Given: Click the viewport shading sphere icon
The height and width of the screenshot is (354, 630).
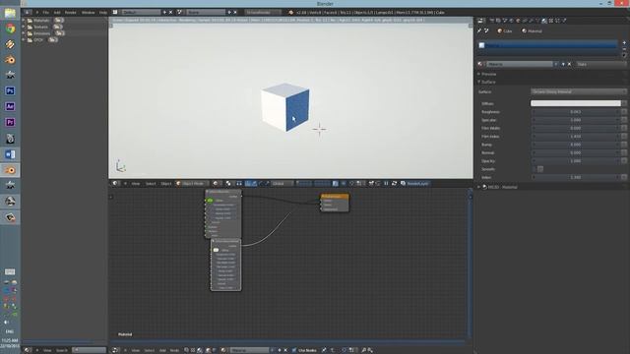Looking at the screenshot, I should pos(217,184).
